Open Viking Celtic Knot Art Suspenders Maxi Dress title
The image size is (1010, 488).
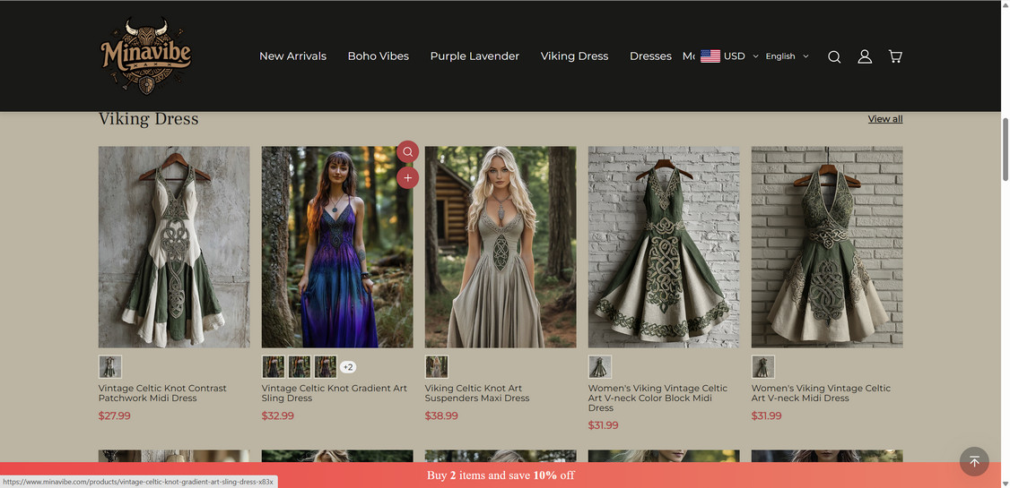tap(477, 393)
